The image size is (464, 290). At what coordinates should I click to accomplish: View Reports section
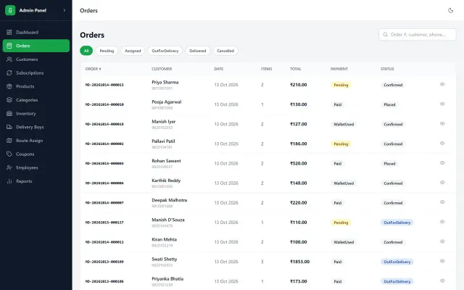[36, 181]
